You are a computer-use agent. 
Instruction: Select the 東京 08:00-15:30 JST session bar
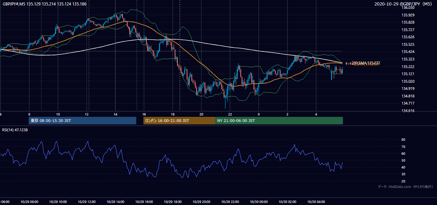coord(82,121)
